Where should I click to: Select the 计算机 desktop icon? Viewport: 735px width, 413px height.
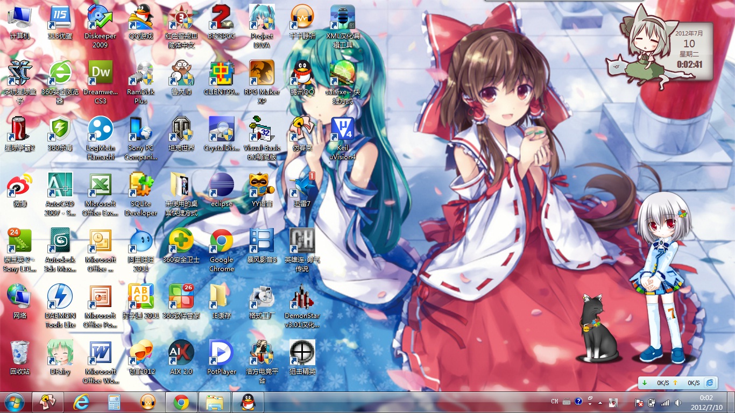pyautogui.click(x=20, y=22)
